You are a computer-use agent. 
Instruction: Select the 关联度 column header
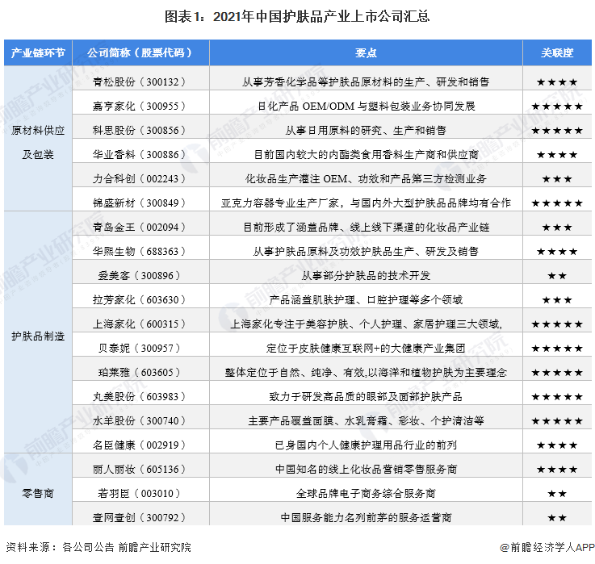click(x=557, y=52)
